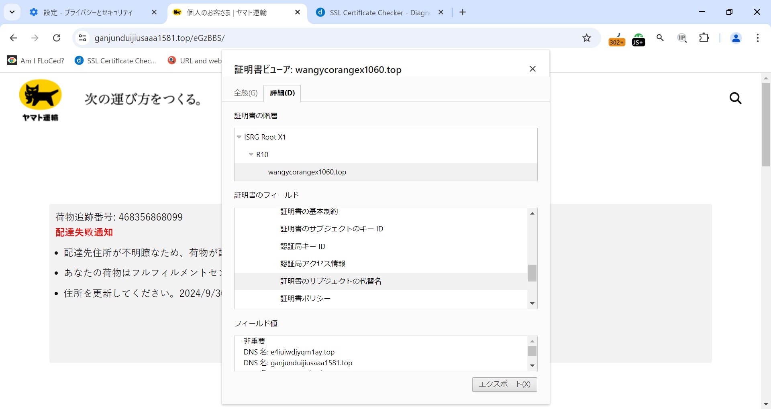
Task: Switch to the 全般(G) tab
Action: click(246, 93)
